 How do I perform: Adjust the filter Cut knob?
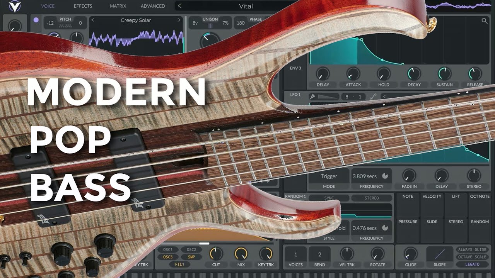pos(216,254)
